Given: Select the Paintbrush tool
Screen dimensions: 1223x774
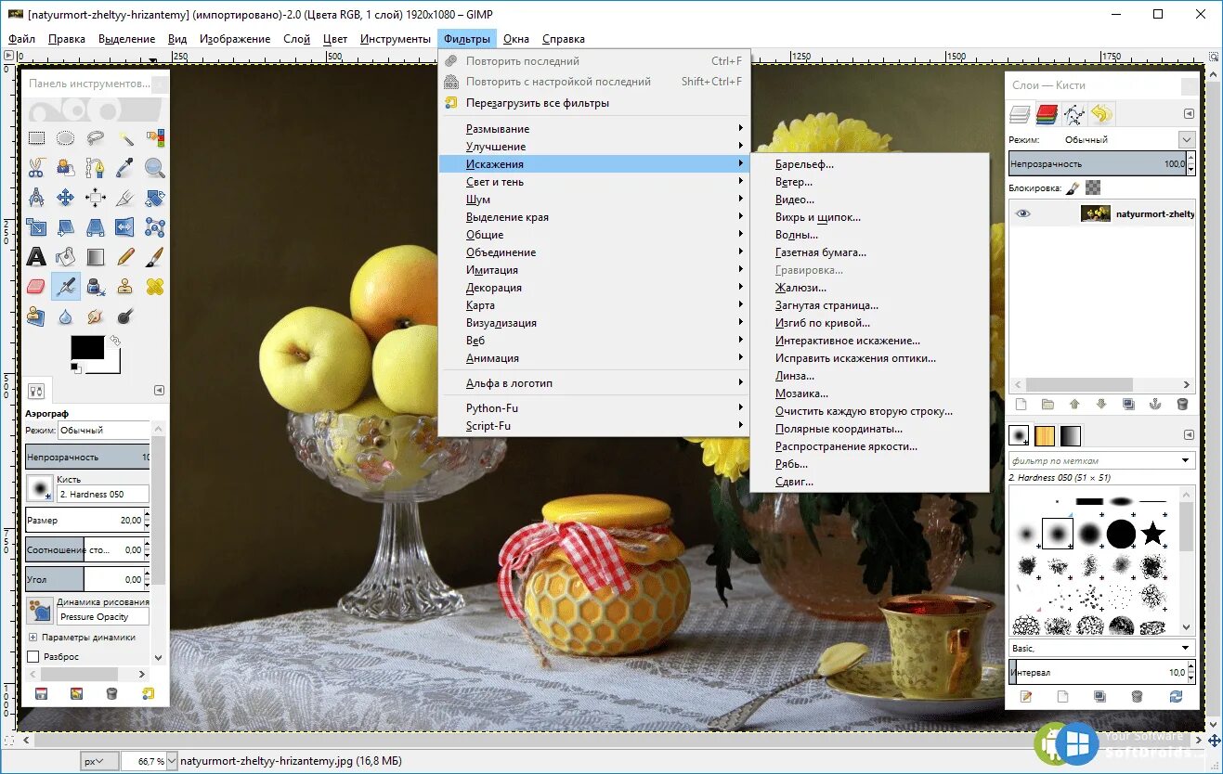Looking at the screenshot, I should click(x=155, y=257).
